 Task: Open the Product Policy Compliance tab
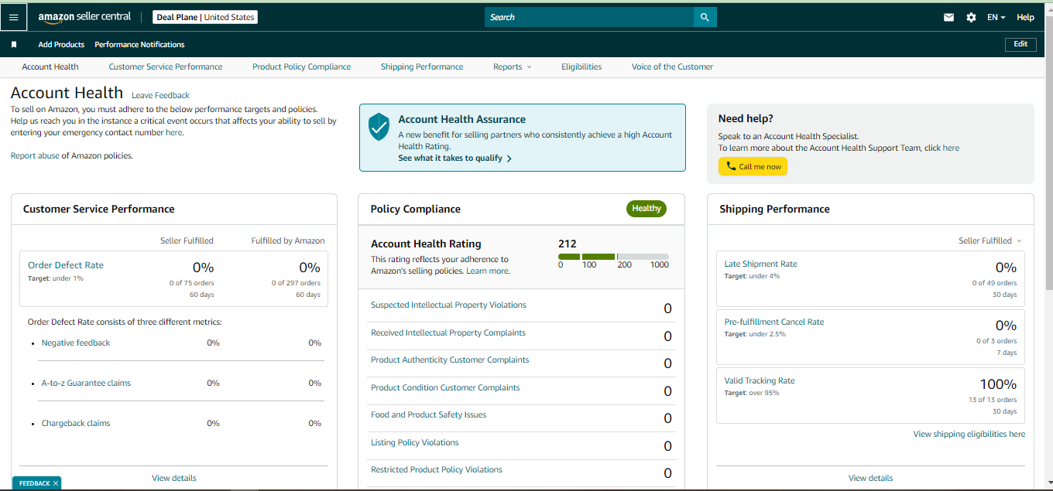pos(301,67)
